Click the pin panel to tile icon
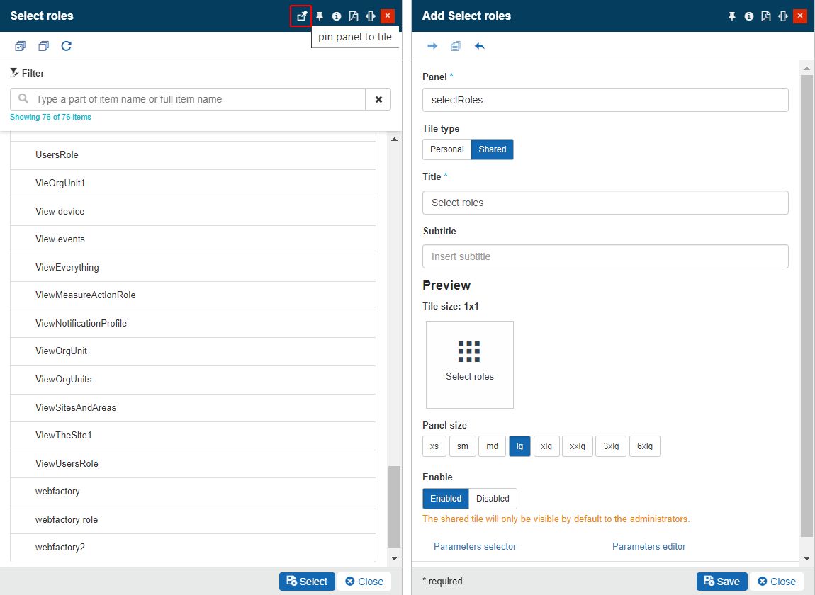The image size is (815, 595). (301, 16)
